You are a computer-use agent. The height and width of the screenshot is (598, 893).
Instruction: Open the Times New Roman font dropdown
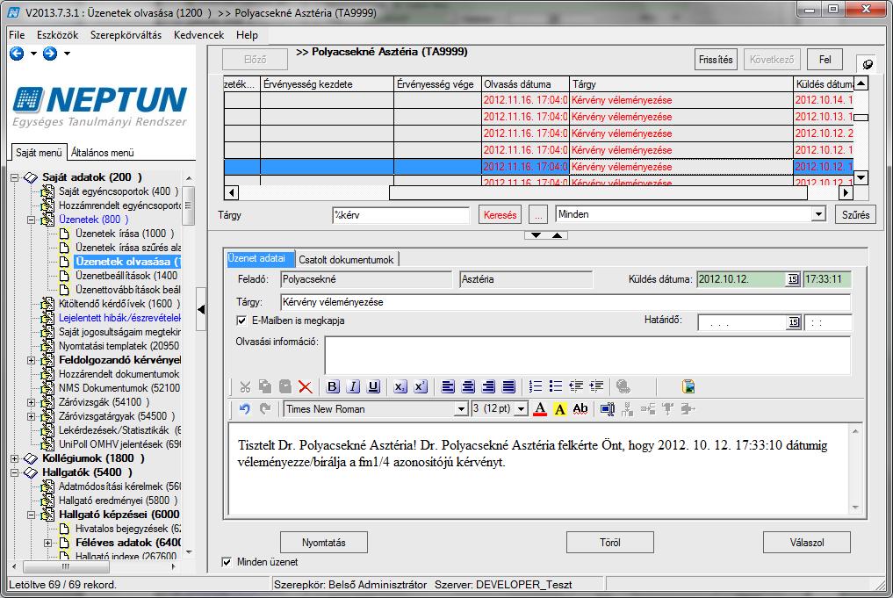click(461, 409)
